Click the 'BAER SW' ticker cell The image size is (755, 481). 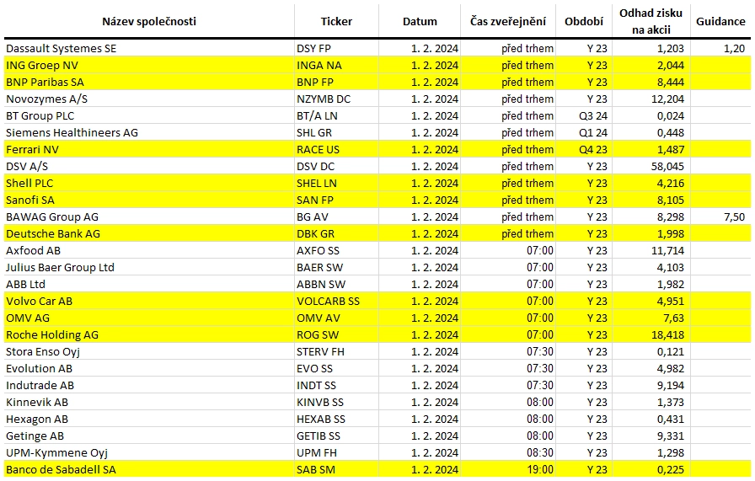336,267
